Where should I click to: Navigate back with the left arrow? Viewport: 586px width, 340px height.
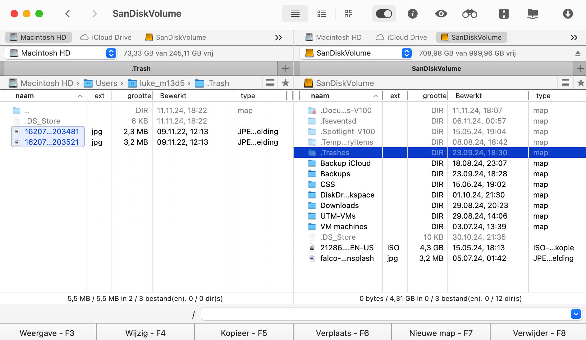68,14
